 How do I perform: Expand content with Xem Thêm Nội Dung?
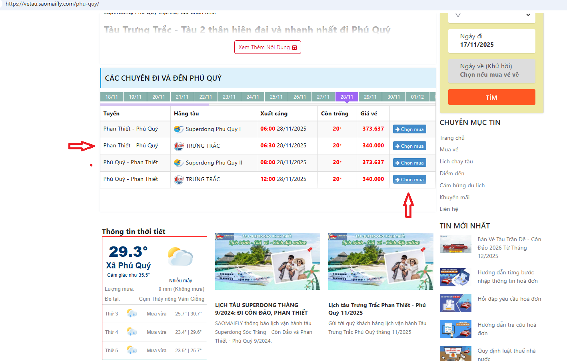click(x=268, y=47)
